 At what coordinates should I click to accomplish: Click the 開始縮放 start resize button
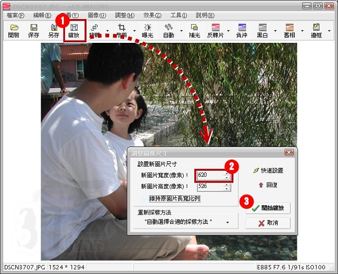(x=268, y=208)
